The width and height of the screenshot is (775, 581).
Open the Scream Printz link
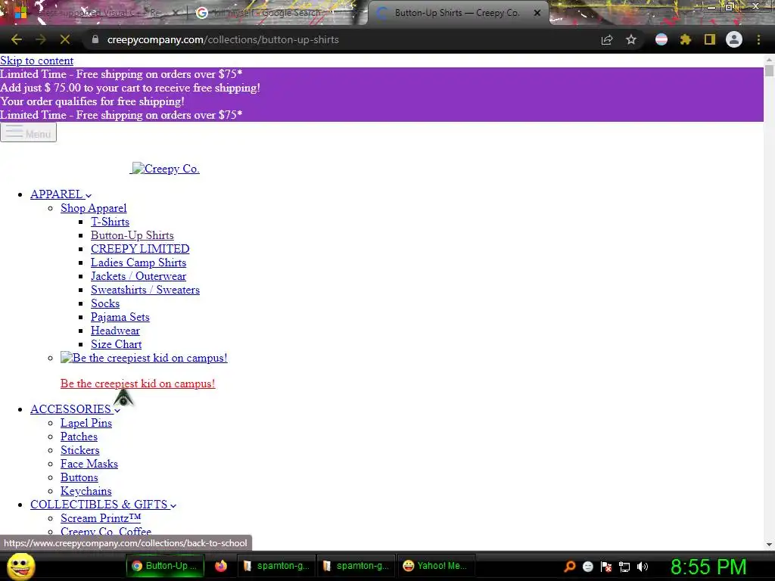click(101, 518)
